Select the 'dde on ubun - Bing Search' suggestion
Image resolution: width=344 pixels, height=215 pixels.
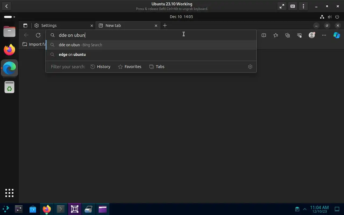(151, 45)
